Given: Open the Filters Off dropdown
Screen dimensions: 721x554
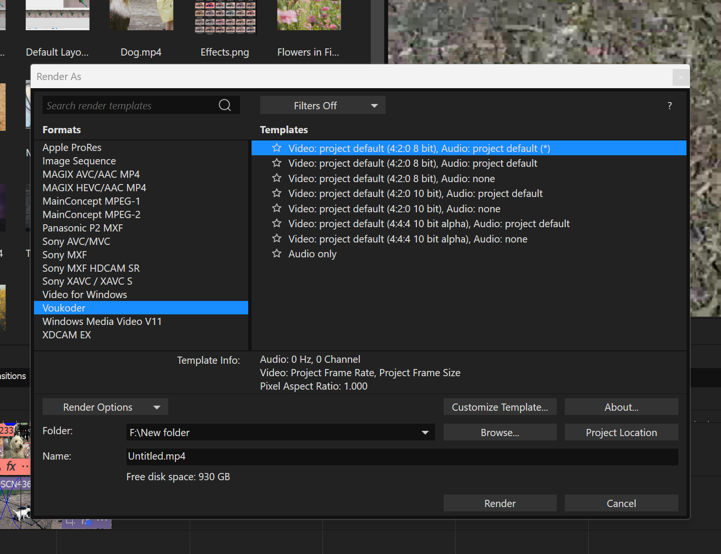Looking at the screenshot, I should (x=322, y=105).
